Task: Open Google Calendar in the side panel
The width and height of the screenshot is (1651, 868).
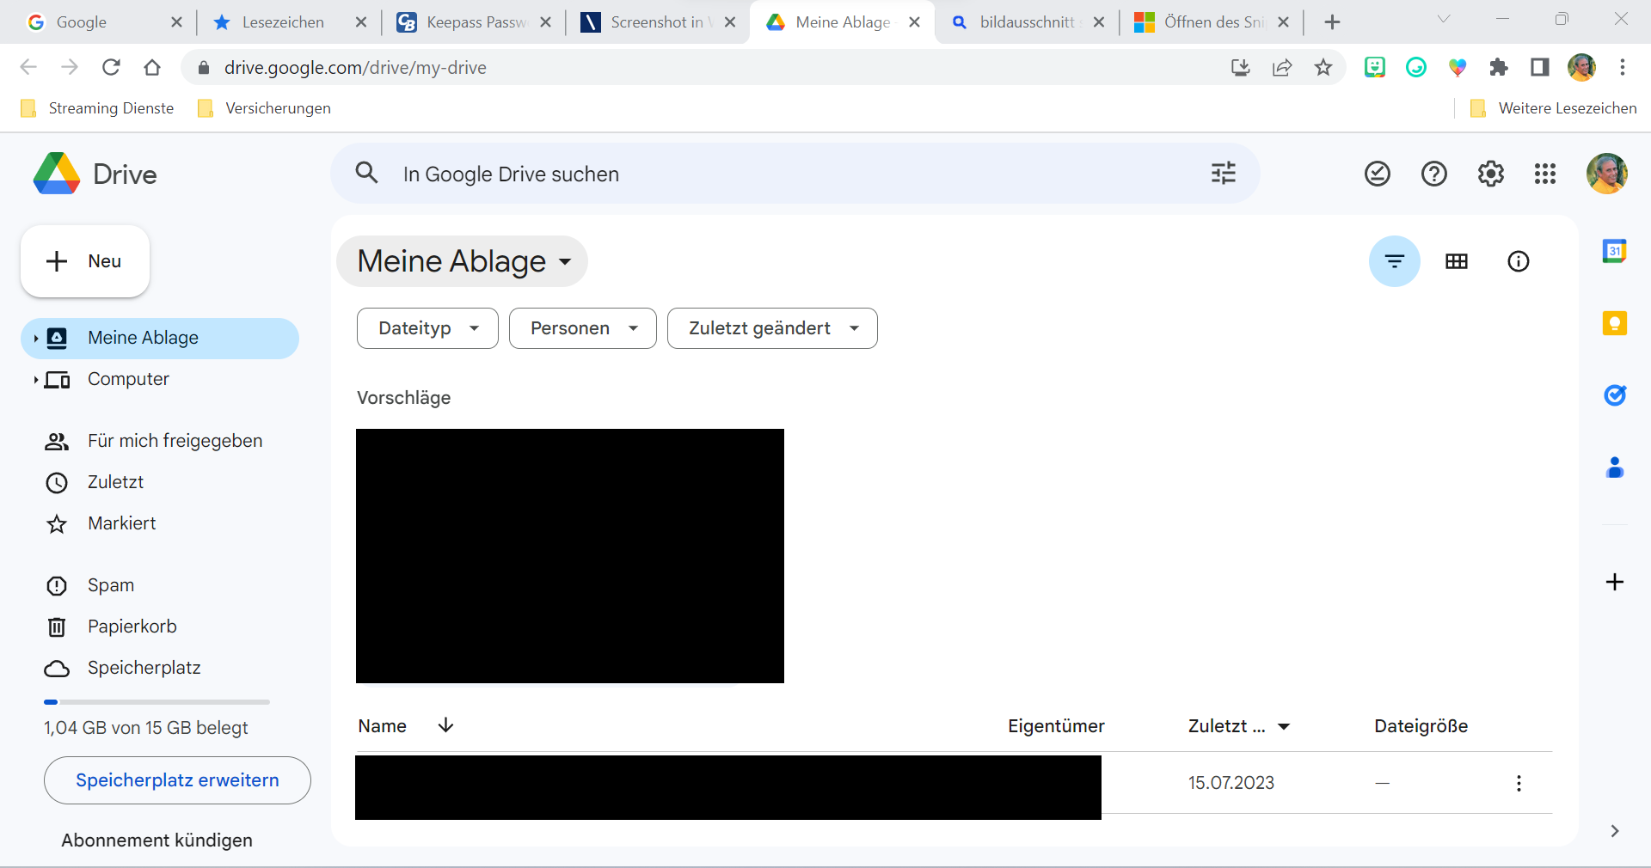Action: click(x=1615, y=250)
